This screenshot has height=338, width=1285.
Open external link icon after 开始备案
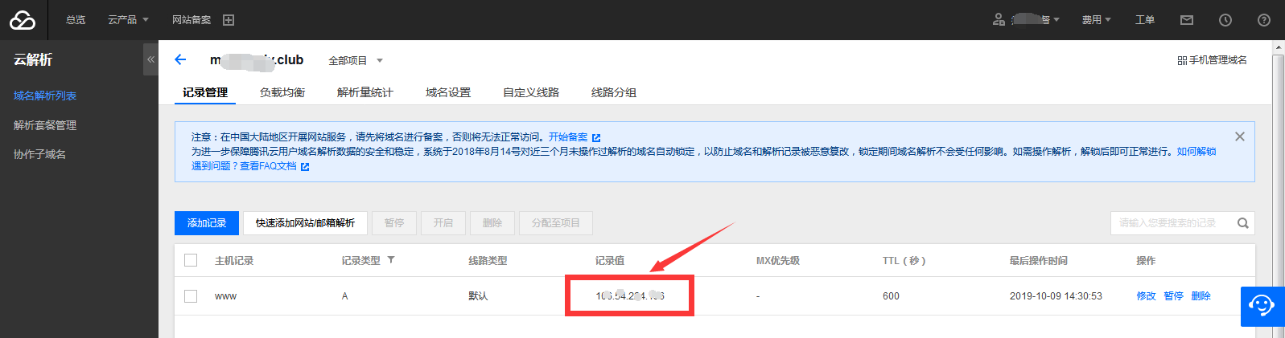click(x=596, y=138)
